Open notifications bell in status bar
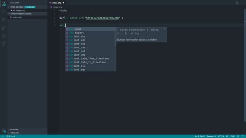The height and width of the screenshot is (138, 246). [243, 136]
